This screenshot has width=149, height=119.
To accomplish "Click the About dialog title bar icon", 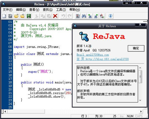I will [x=75, y=26].
